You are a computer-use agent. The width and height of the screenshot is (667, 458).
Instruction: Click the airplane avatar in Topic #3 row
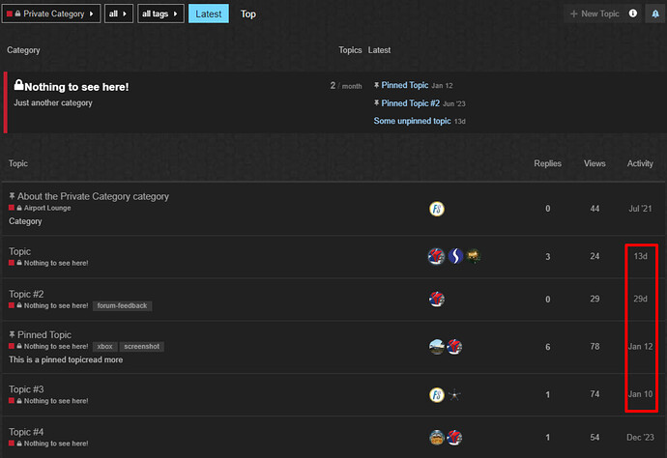454,394
